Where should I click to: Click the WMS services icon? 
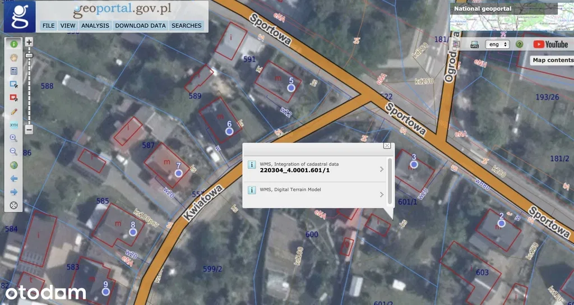click(474, 44)
